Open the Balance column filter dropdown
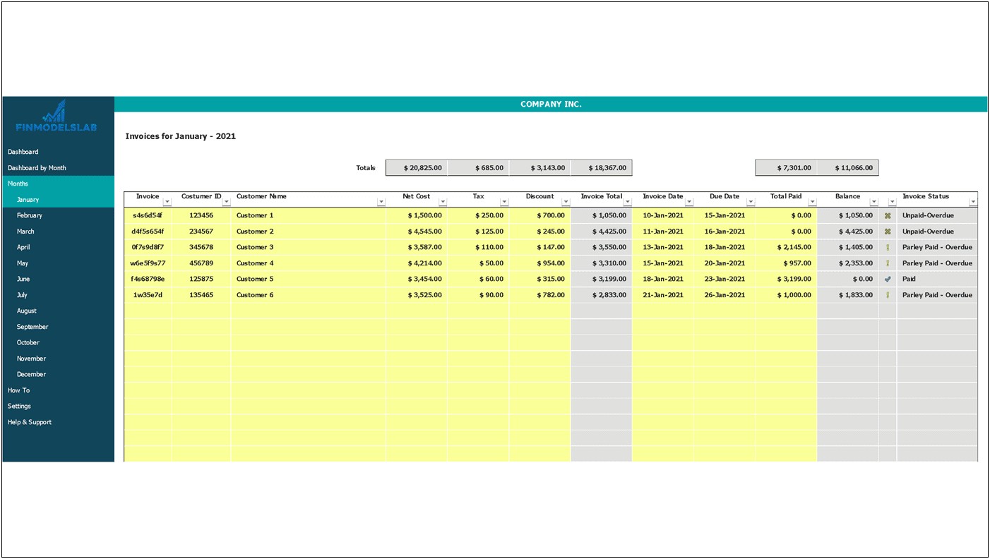The image size is (990, 559). 874,202
